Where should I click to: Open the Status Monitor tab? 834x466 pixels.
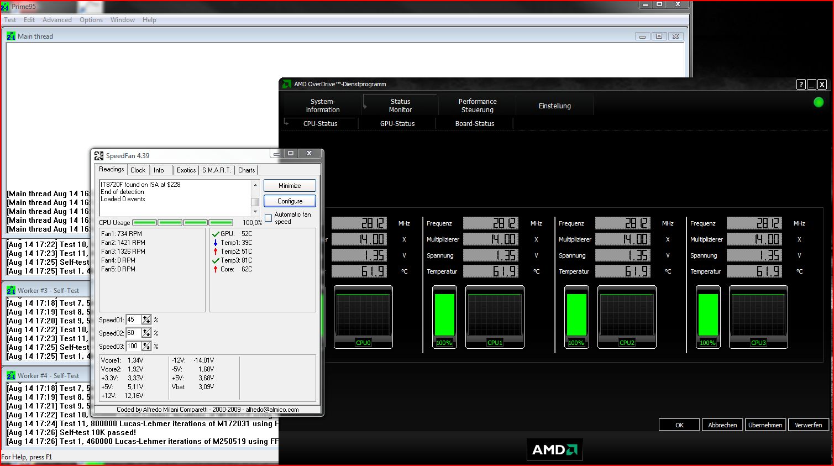[x=400, y=106]
